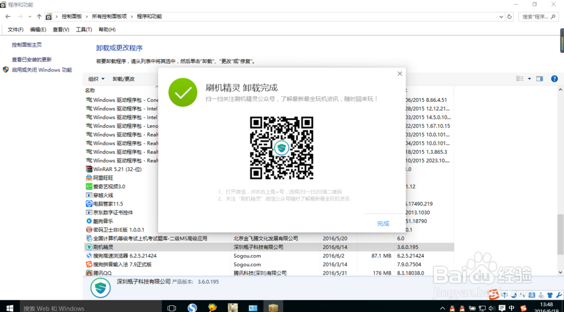Select the 穿越火线 program icon
The height and width of the screenshot is (312, 564).
[x=89, y=195]
